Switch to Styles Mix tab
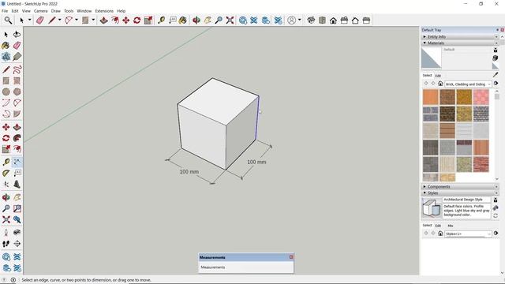This screenshot has height=284, width=505. pos(451,226)
